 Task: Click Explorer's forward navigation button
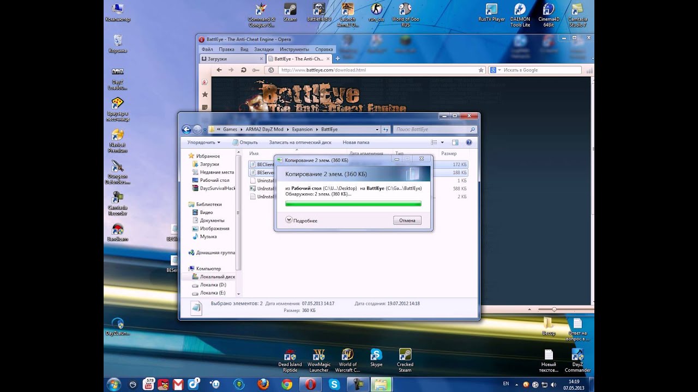(x=197, y=130)
